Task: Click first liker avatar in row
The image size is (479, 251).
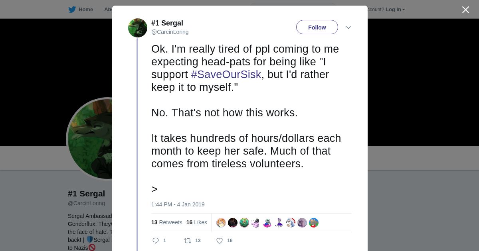Action: pyautogui.click(x=221, y=223)
